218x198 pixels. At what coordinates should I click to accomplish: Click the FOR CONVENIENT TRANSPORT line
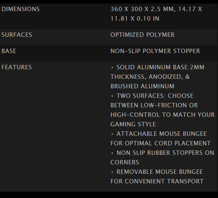coord(157,181)
